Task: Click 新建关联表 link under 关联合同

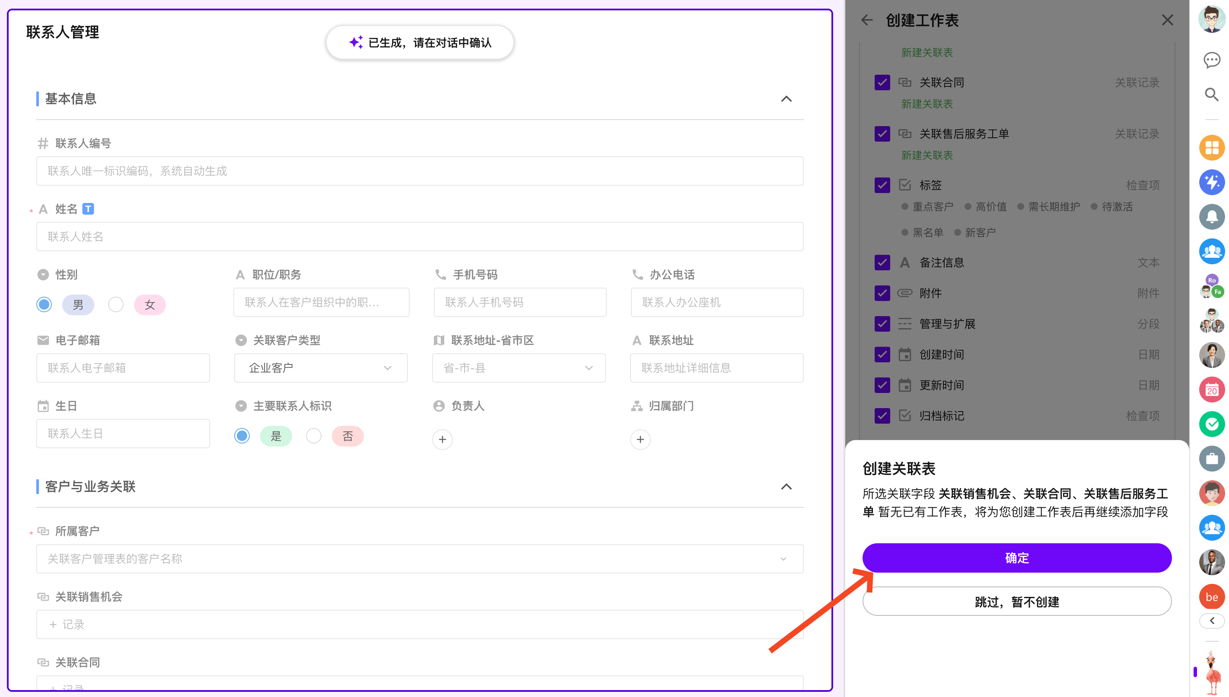Action: pos(927,104)
